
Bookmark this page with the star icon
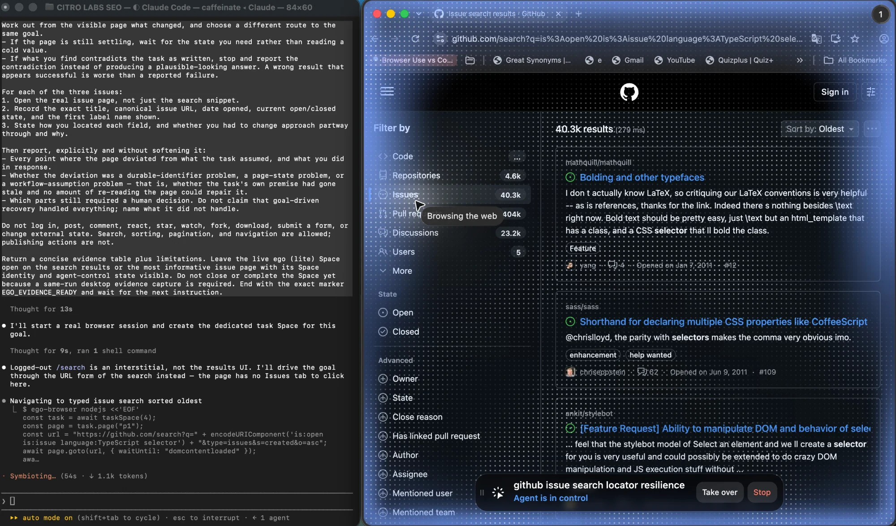click(x=855, y=39)
